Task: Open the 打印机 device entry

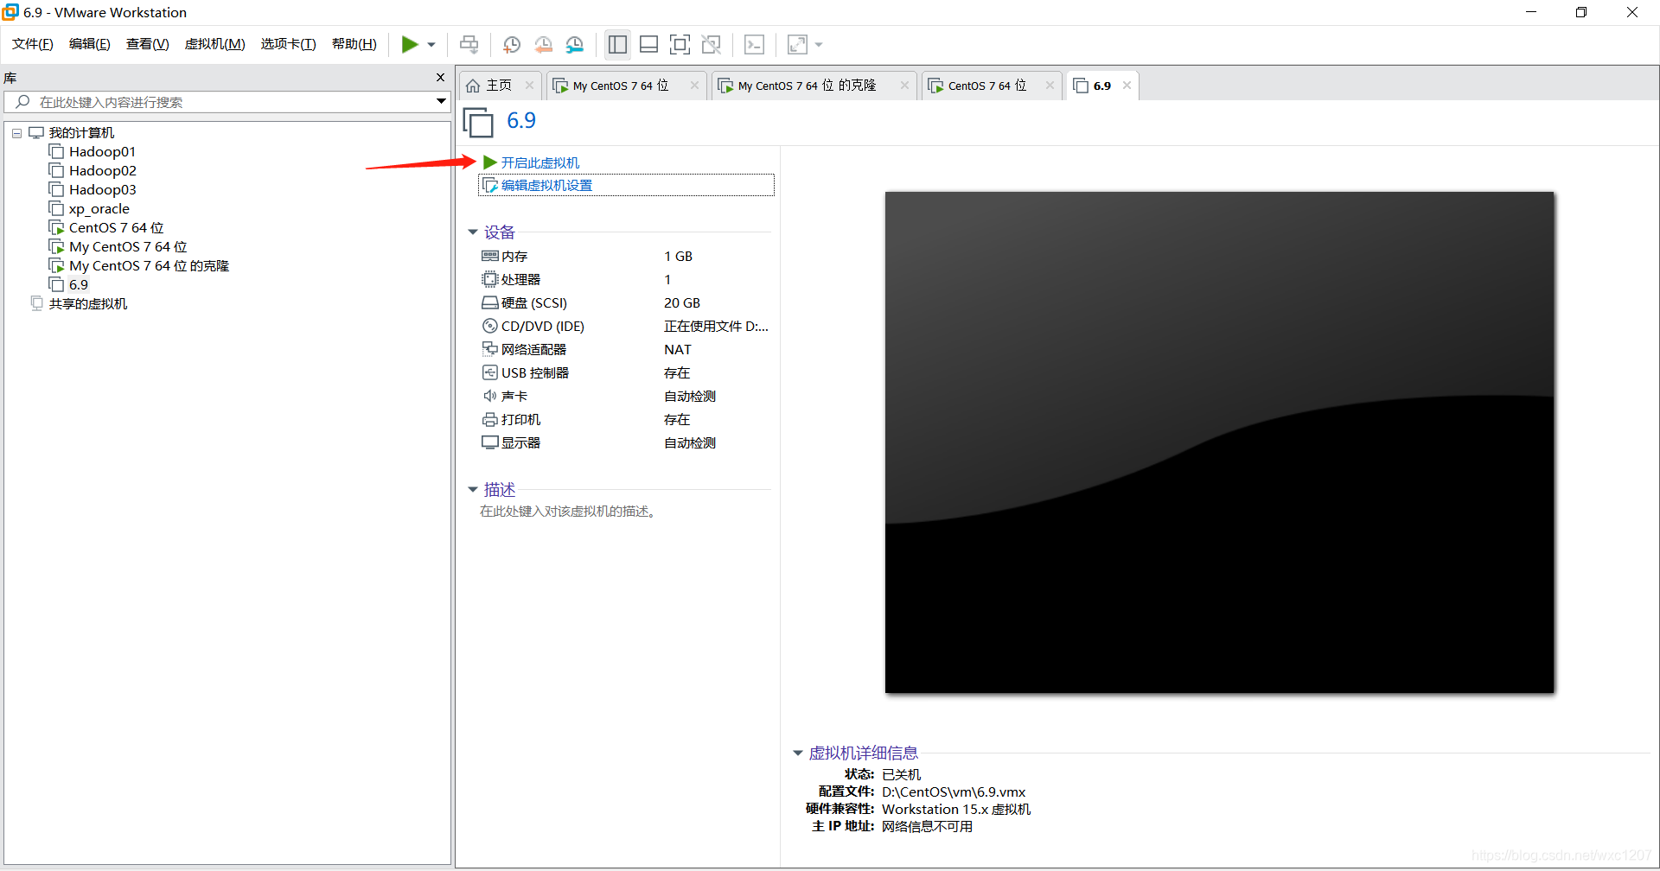Action: pyautogui.click(x=511, y=420)
